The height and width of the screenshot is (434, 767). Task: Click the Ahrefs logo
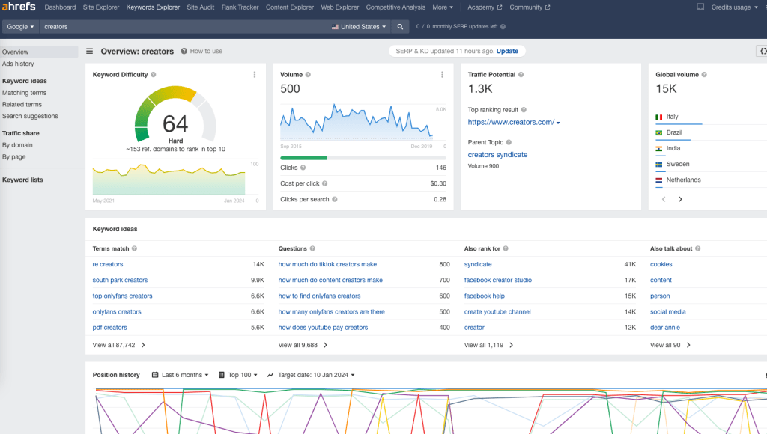click(x=19, y=7)
